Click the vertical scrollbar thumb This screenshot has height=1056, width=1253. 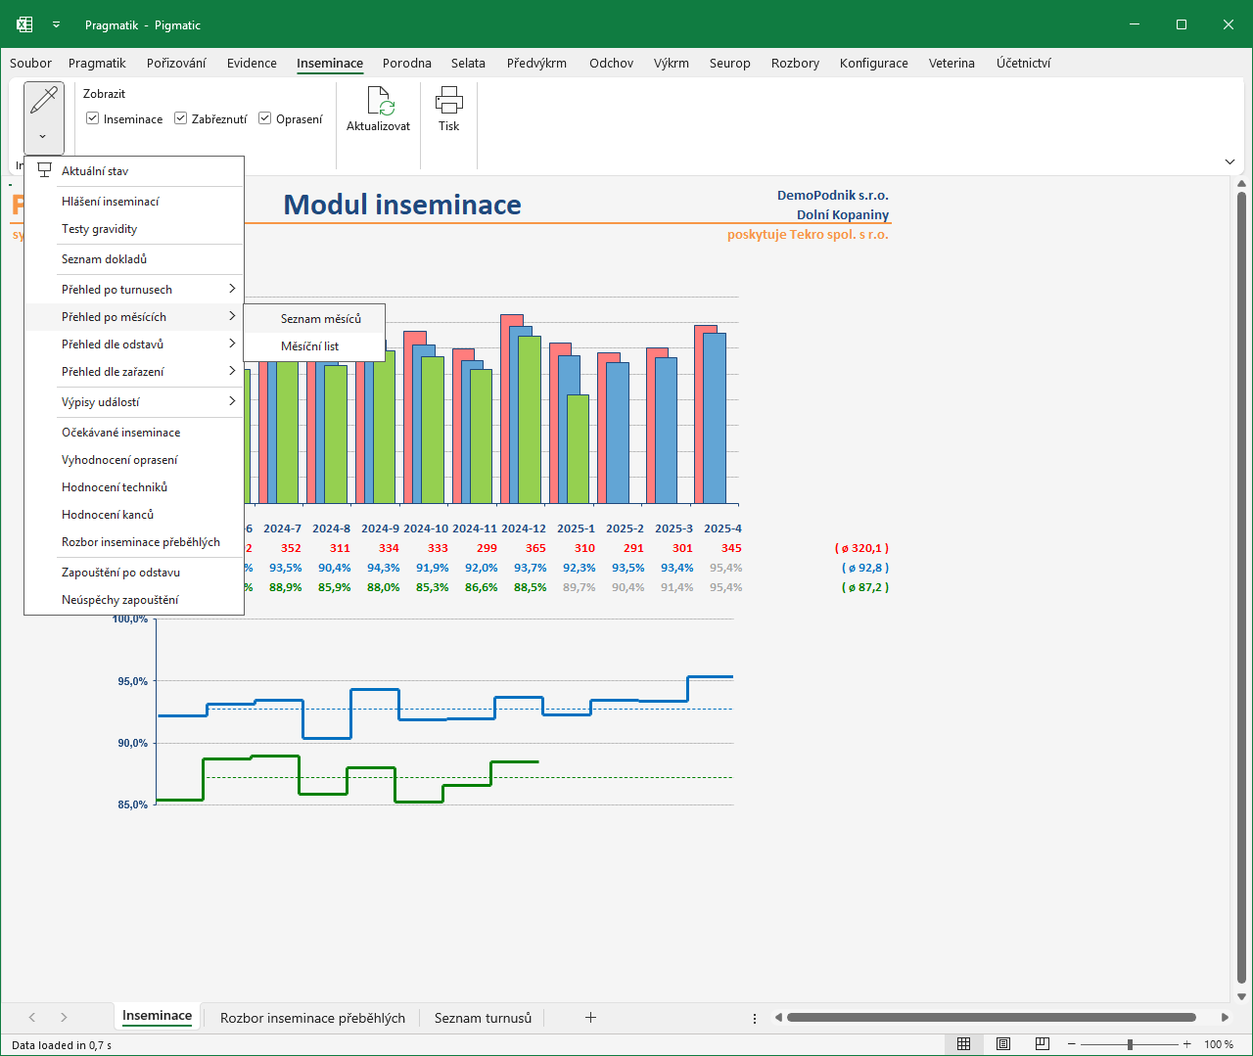[1241, 588]
